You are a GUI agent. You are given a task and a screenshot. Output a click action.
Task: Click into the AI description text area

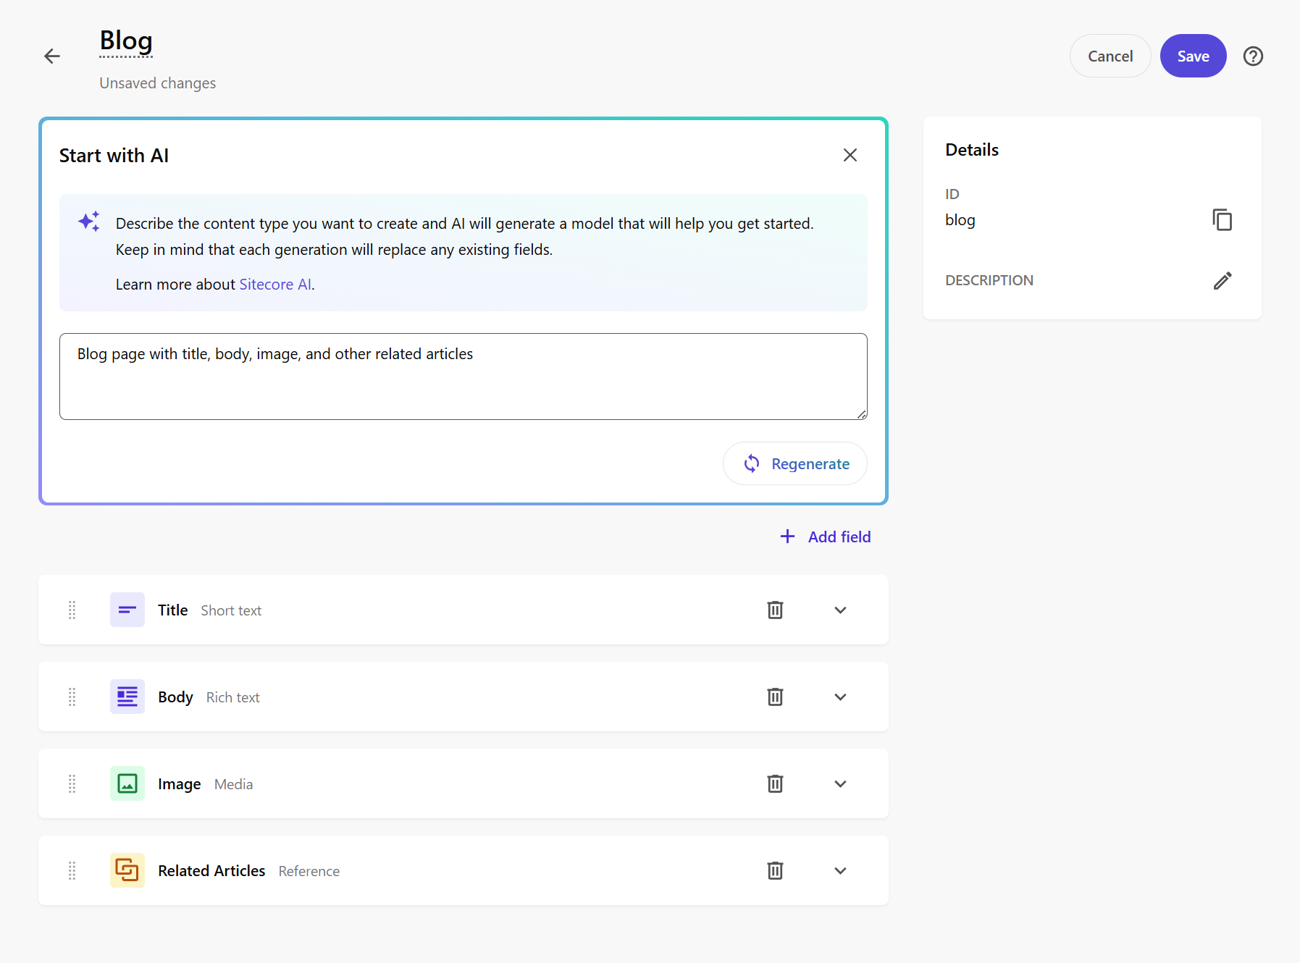pos(464,377)
